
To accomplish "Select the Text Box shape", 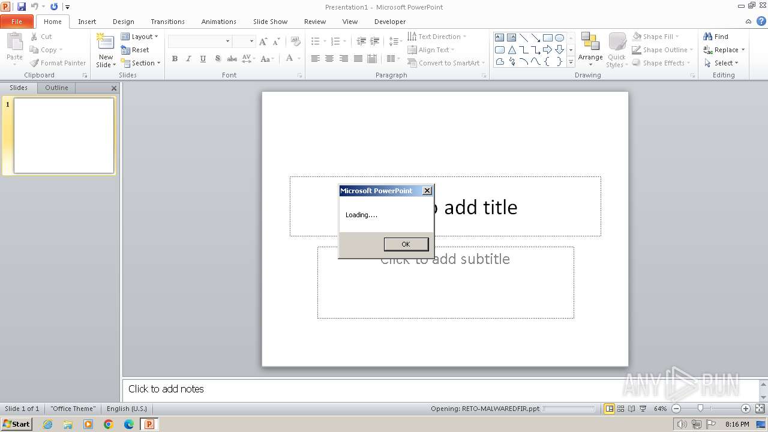I will click(x=500, y=37).
